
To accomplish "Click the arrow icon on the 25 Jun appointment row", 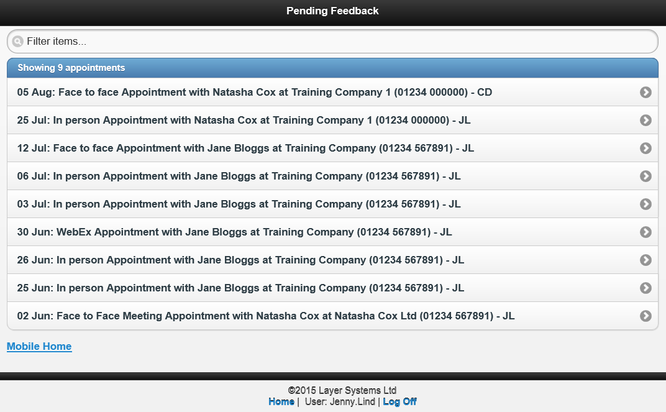I will [x=645, y=288].
